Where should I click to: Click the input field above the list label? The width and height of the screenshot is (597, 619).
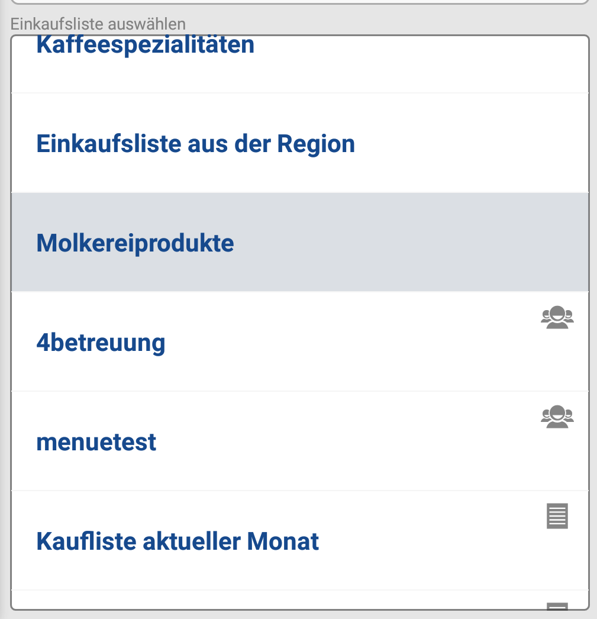click(299, 2)
